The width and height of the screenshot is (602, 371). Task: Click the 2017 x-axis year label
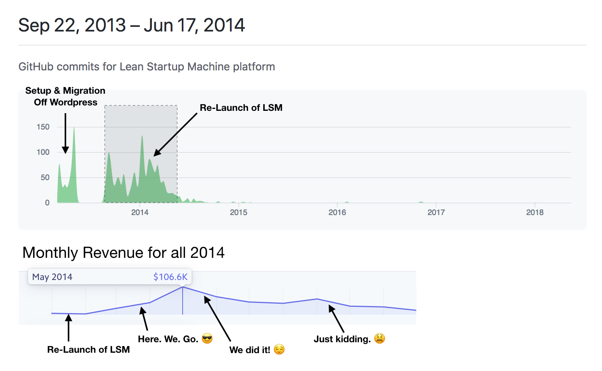436,212
